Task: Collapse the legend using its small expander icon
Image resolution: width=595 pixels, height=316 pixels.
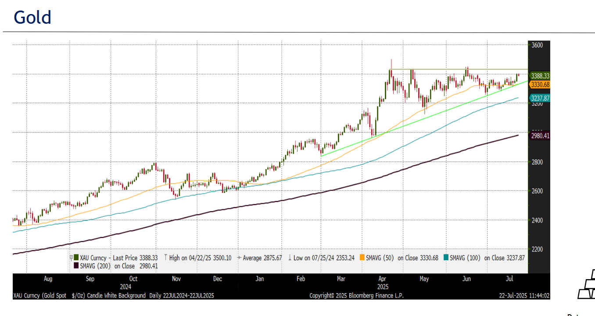Action: (x=71, y=258)
